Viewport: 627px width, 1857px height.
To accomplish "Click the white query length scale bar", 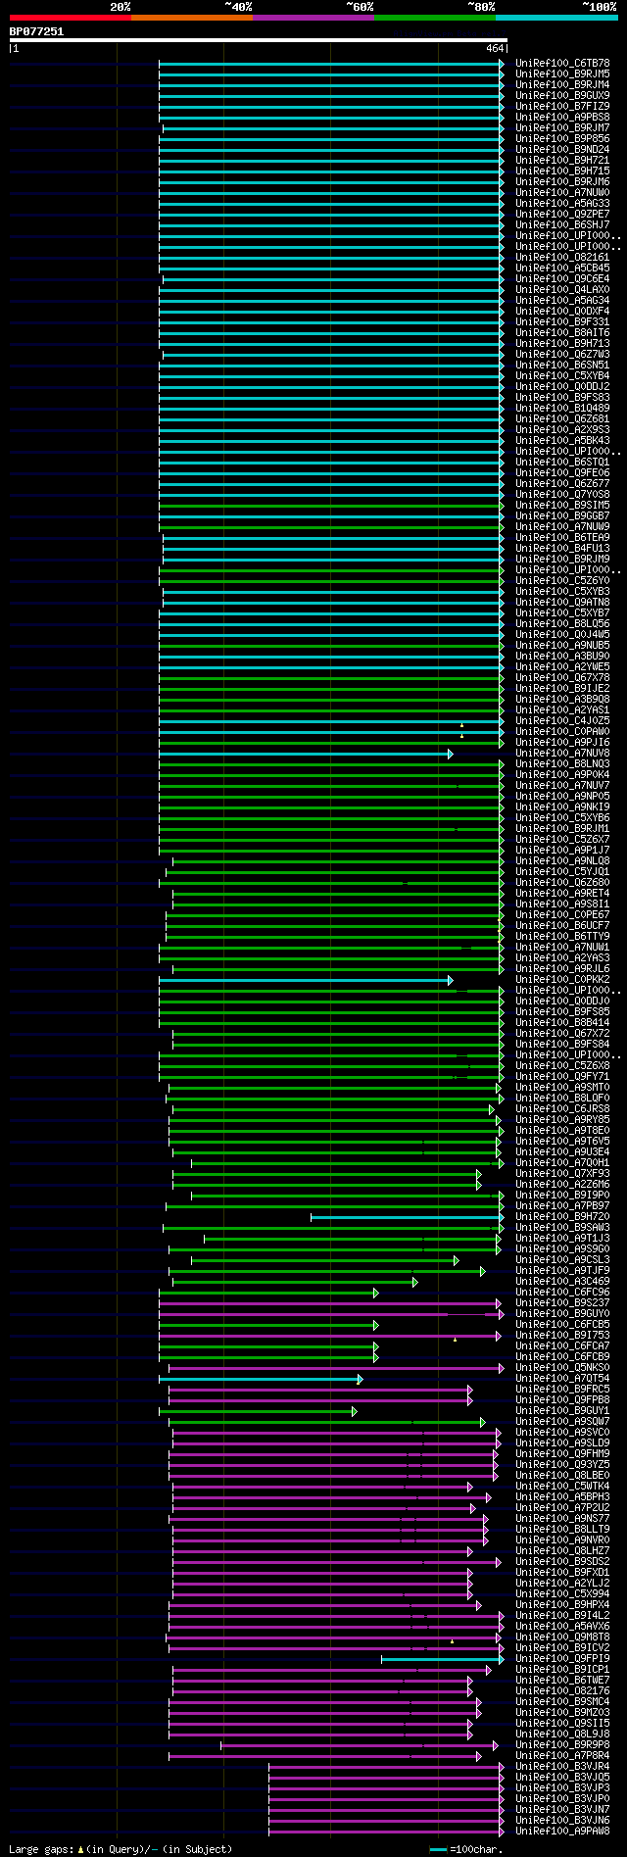I will click(x=258, y=40).
